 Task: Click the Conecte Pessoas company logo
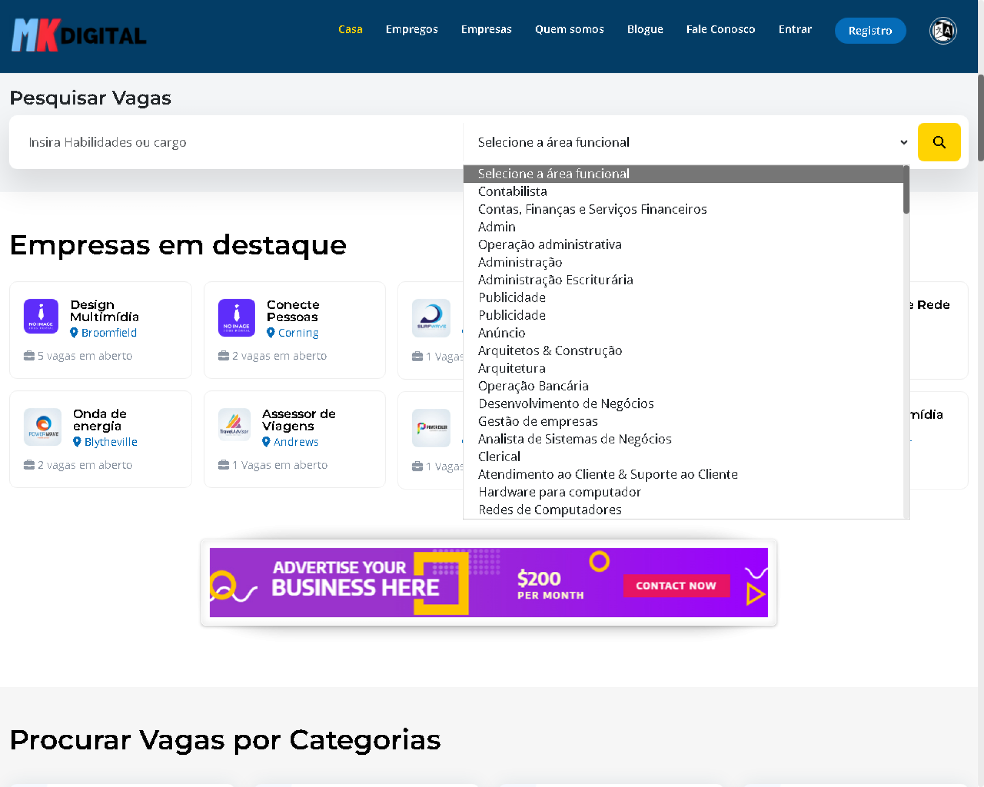point(236,317)
